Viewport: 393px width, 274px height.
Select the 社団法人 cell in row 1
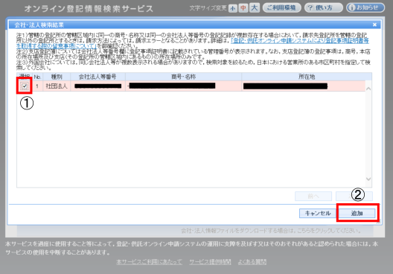tap(57, 86)
